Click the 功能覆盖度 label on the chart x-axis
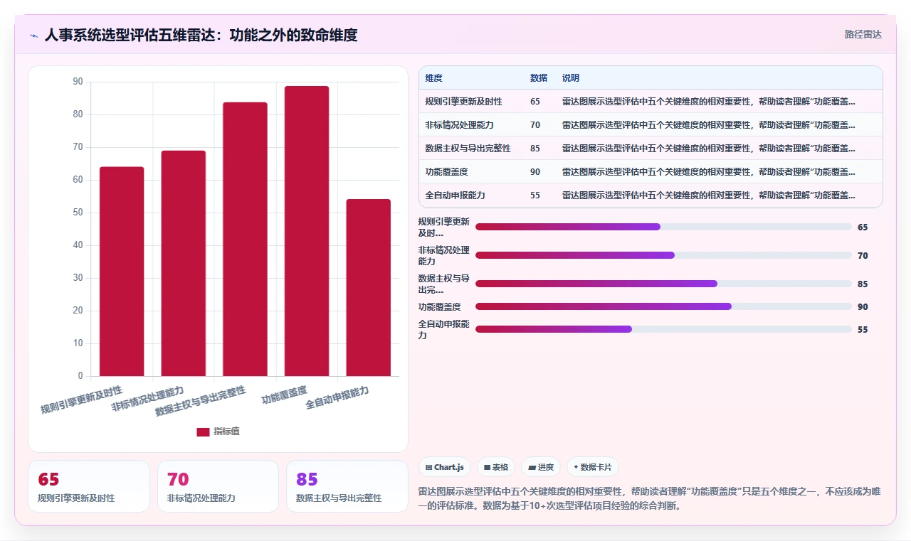The image size is (911, 541). pos(284,395)
